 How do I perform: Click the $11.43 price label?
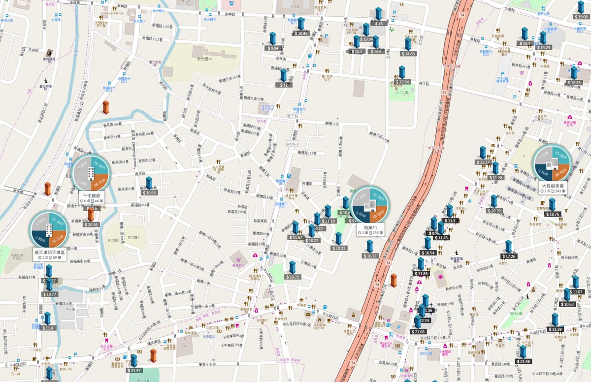tap(441, 238)
